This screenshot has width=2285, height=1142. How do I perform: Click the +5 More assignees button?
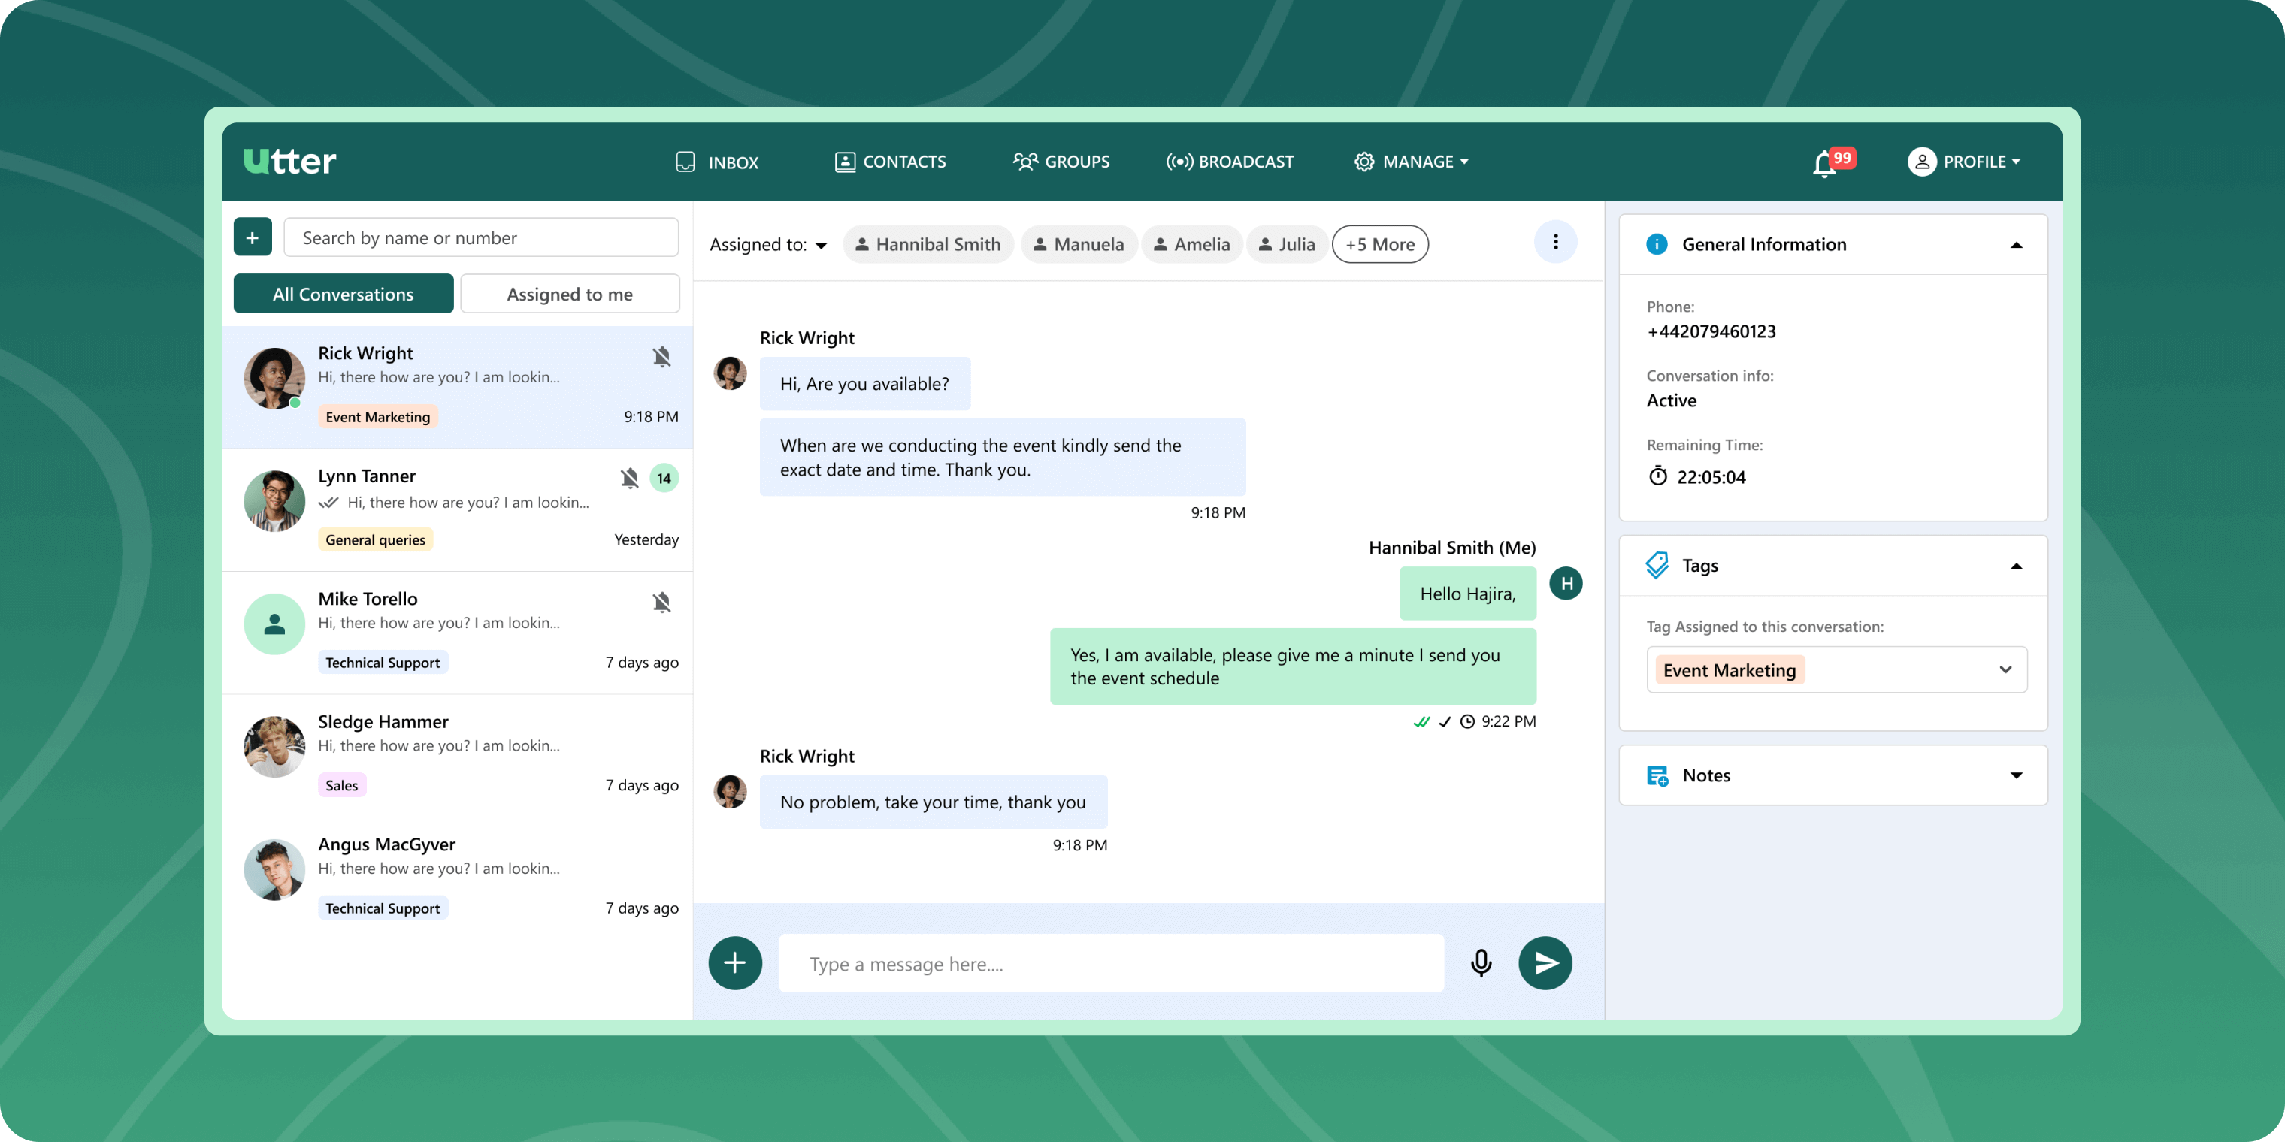coord(1379,245)
